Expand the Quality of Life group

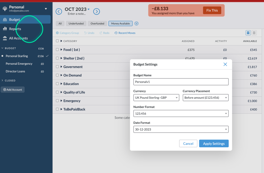coord(61,92)
